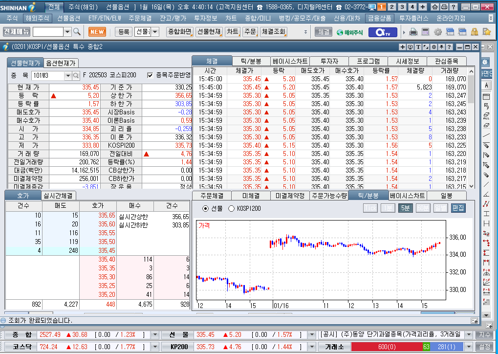Open settings gear icon in toolbar
This screenshot has width=498, height=354.
438,32
